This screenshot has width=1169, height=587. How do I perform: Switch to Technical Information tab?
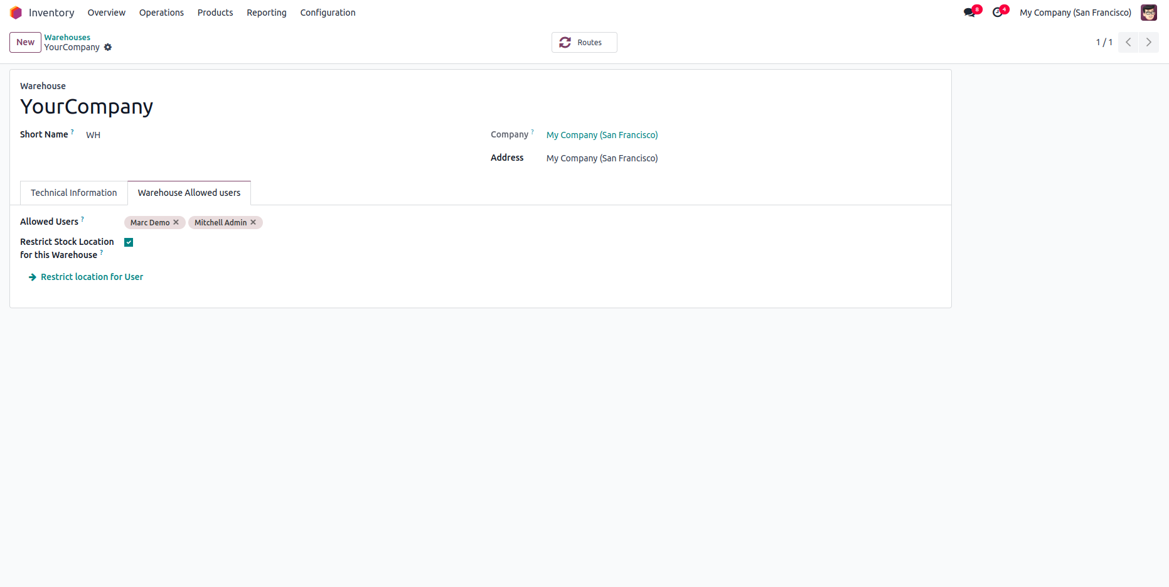73,193
